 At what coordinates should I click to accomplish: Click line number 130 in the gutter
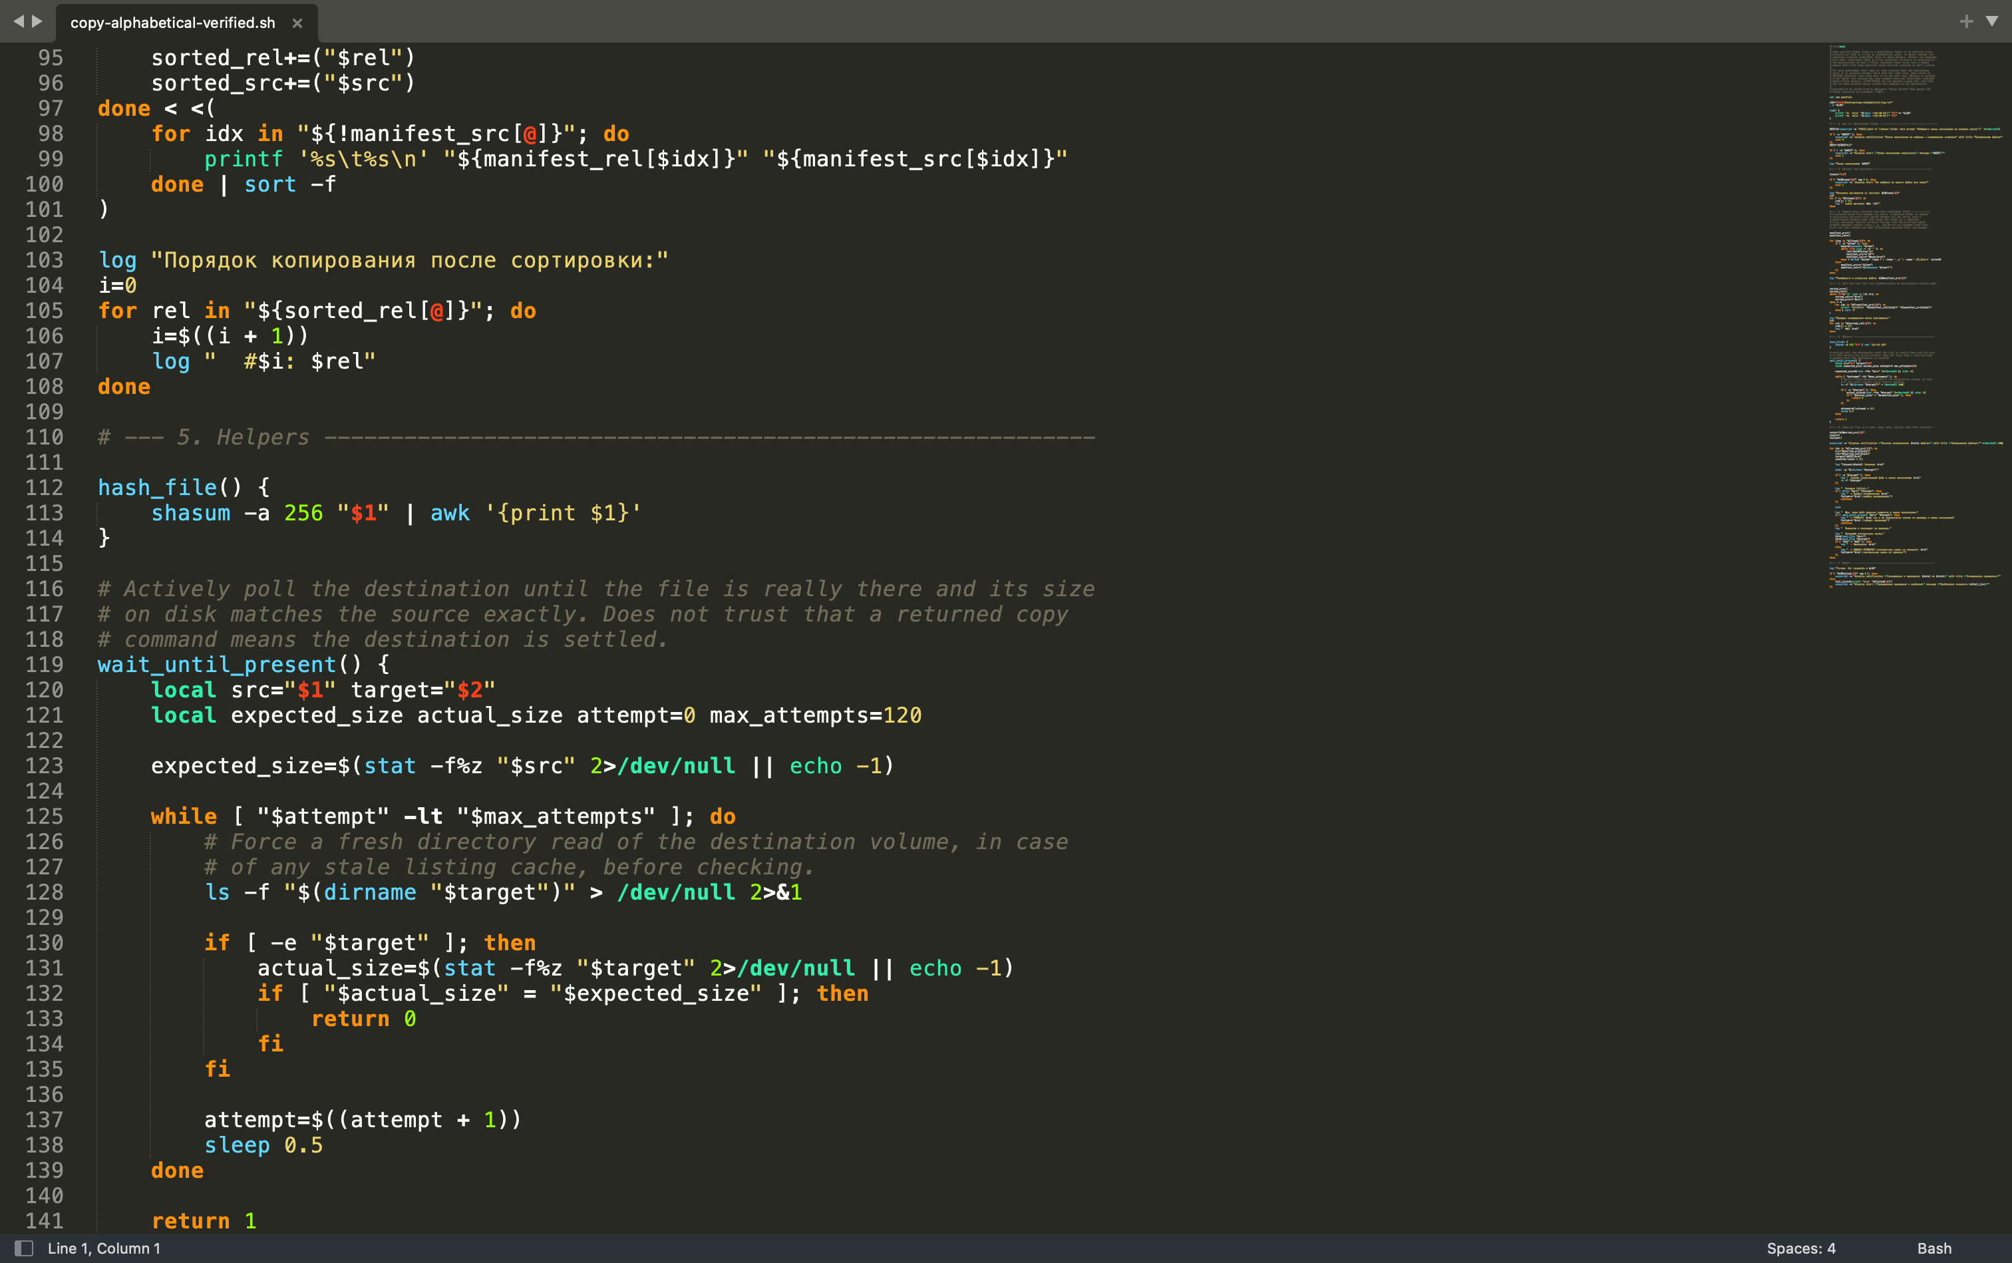[45, 943]
